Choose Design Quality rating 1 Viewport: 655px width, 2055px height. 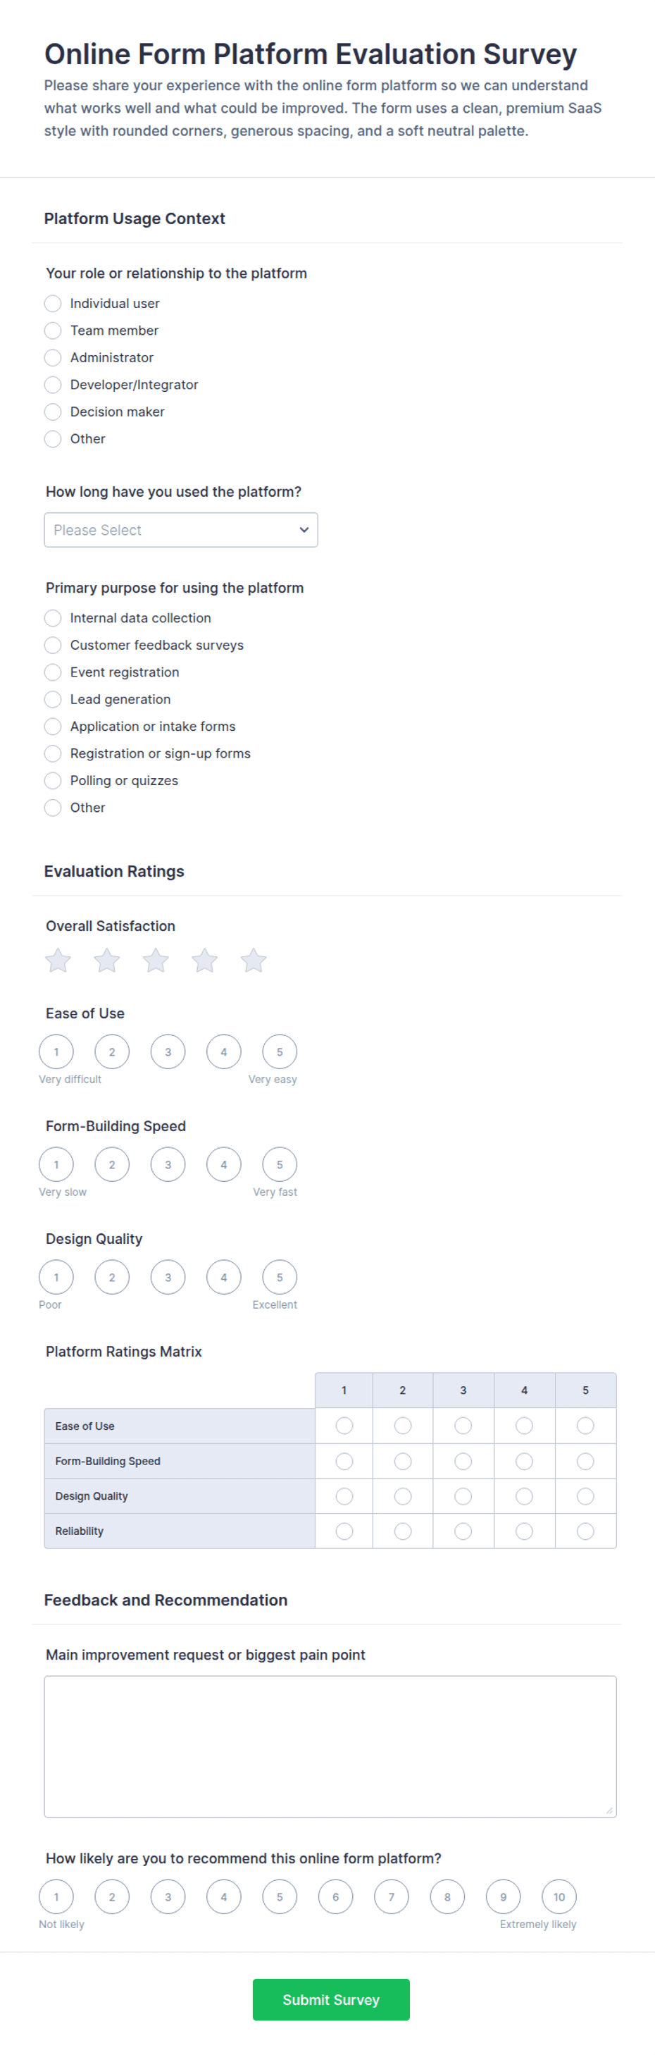point(56,1276)
